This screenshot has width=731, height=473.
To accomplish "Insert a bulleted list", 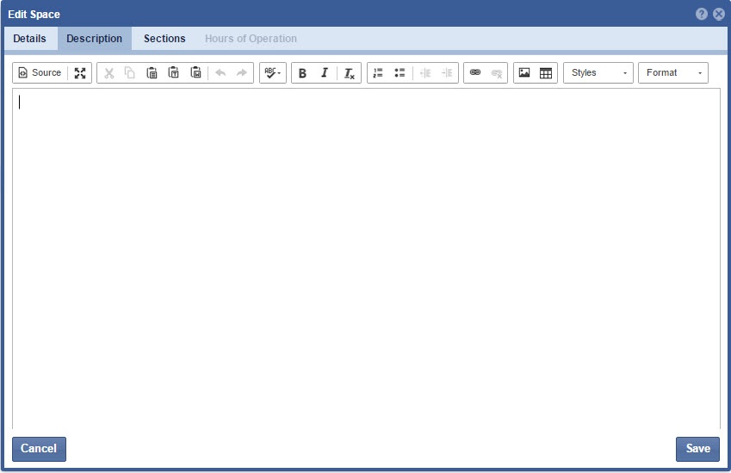I will (x=400, y=73).
